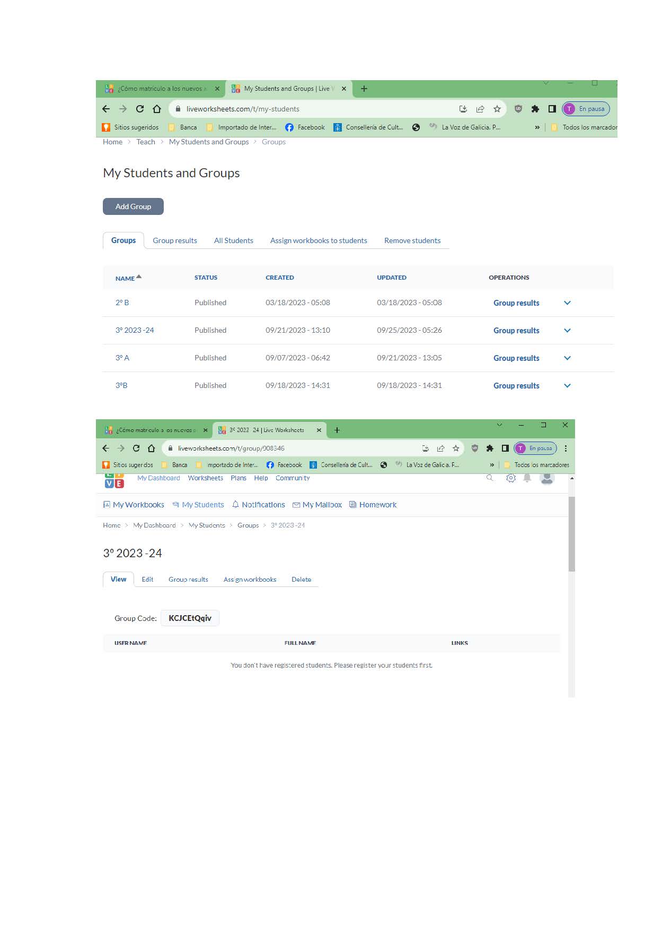Image resolution: width=671 pixels, height=950 pixels.
Task: Open the notifications bell icon in header
Action: 527,478
